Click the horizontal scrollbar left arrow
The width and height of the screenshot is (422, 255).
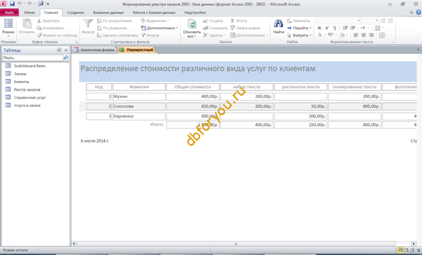click(74, 244)
